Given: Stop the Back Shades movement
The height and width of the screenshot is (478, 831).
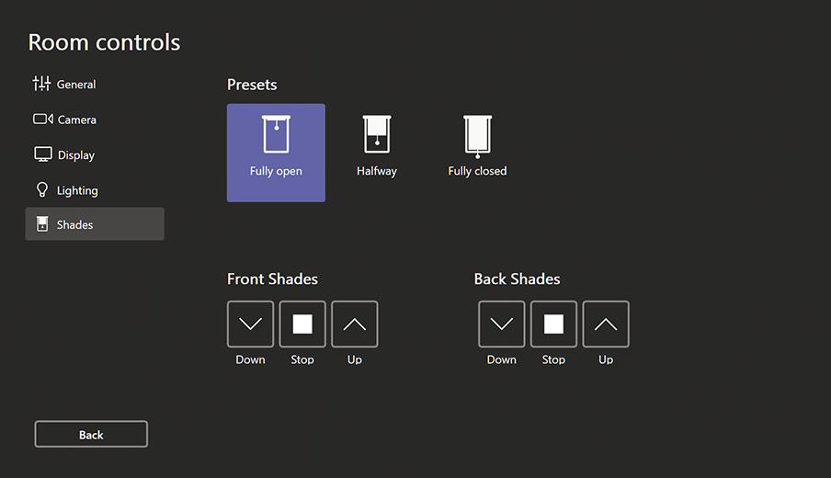Looking at the screenshot, I should click(x=553, y=324).
